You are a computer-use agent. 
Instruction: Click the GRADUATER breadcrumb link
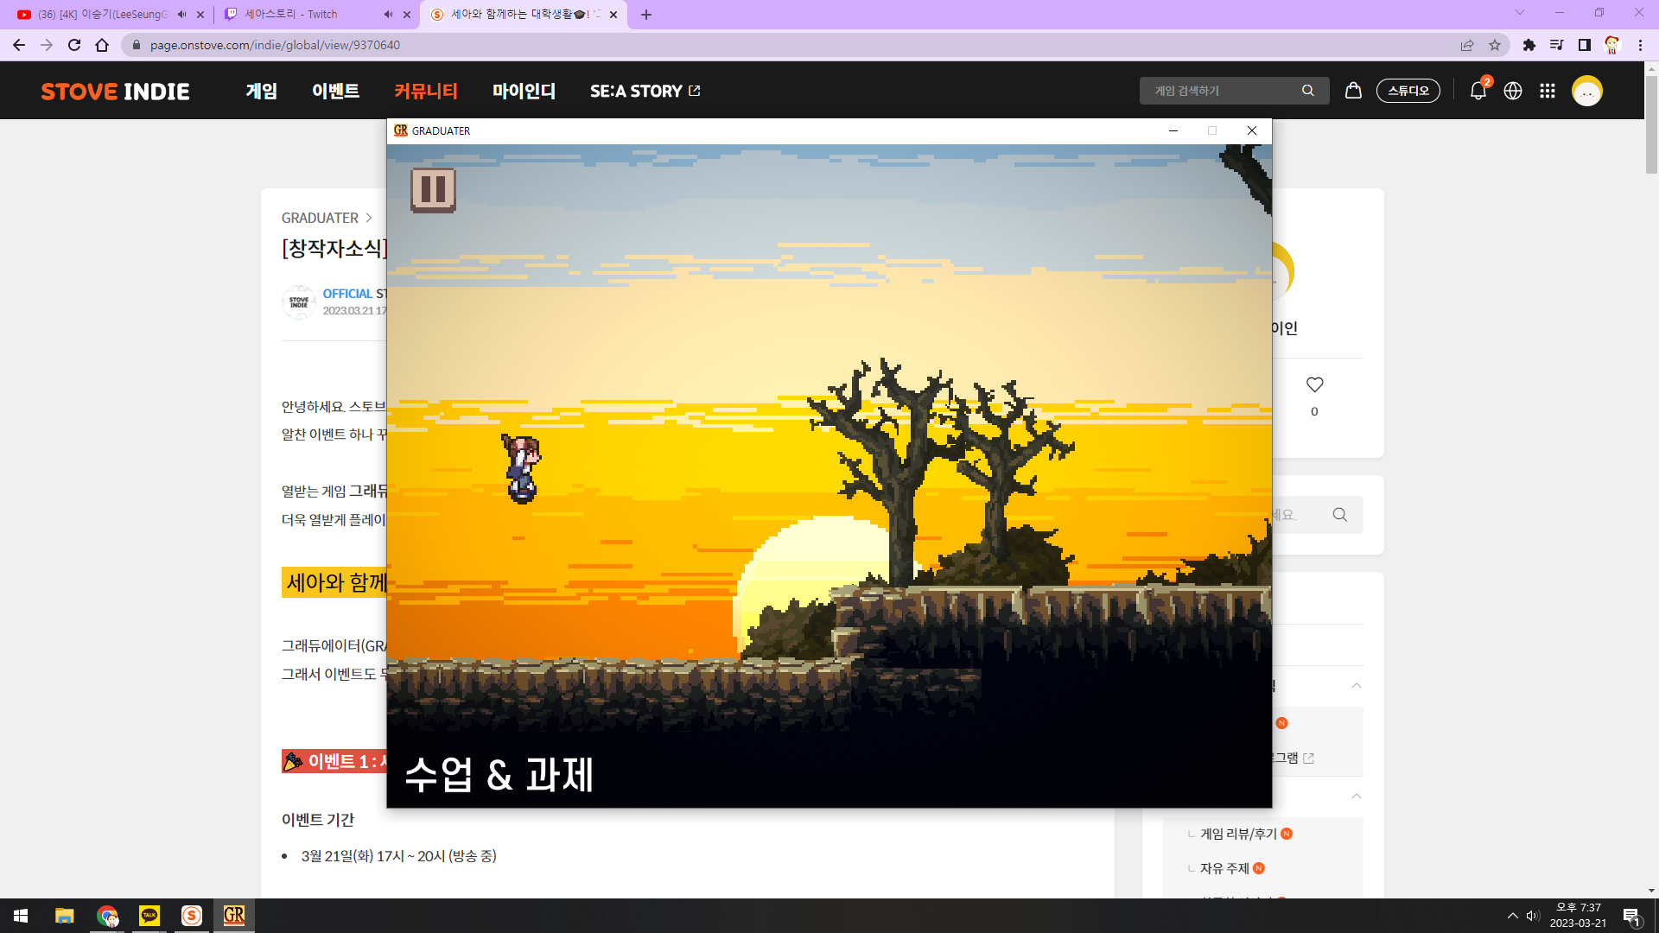[x=320, y=218]
